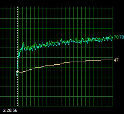Click the right border of the graph grid

113,56
